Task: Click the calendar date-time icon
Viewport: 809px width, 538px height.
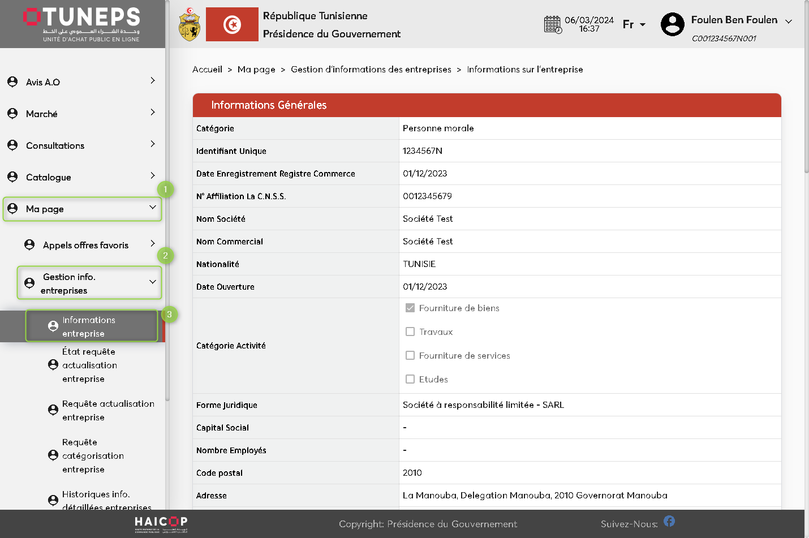Action: (x=553, y=25)
